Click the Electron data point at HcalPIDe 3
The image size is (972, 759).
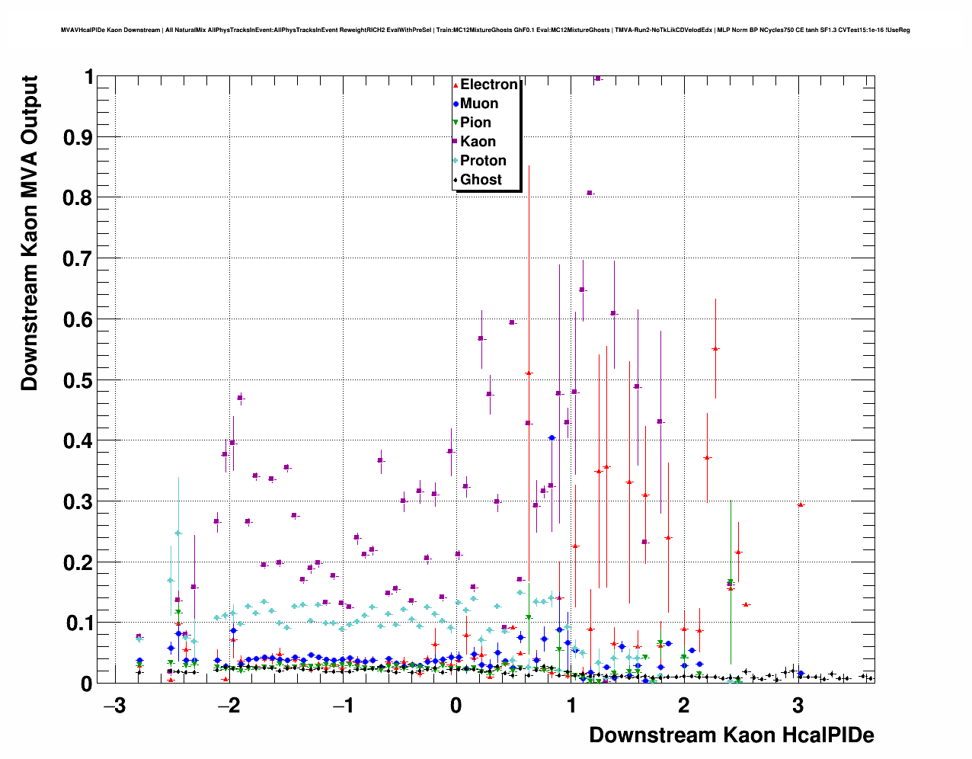[800, 504]
